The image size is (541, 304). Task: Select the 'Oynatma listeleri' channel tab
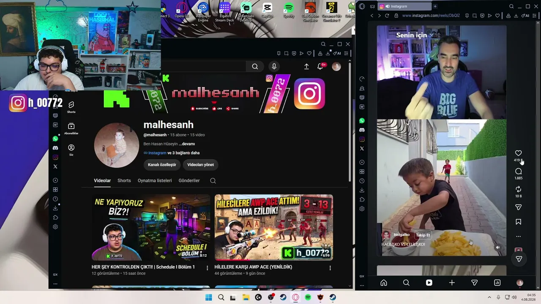155,181
